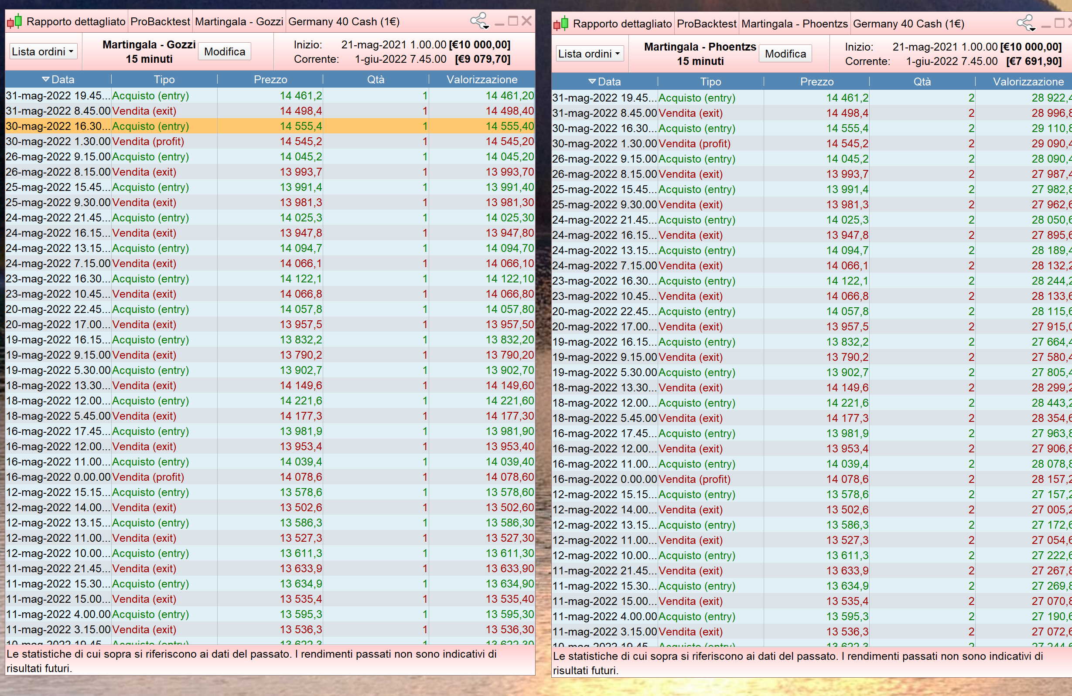
Task: Open Lista ordini dropdown in Gozzi window
Action: [43, 51]
